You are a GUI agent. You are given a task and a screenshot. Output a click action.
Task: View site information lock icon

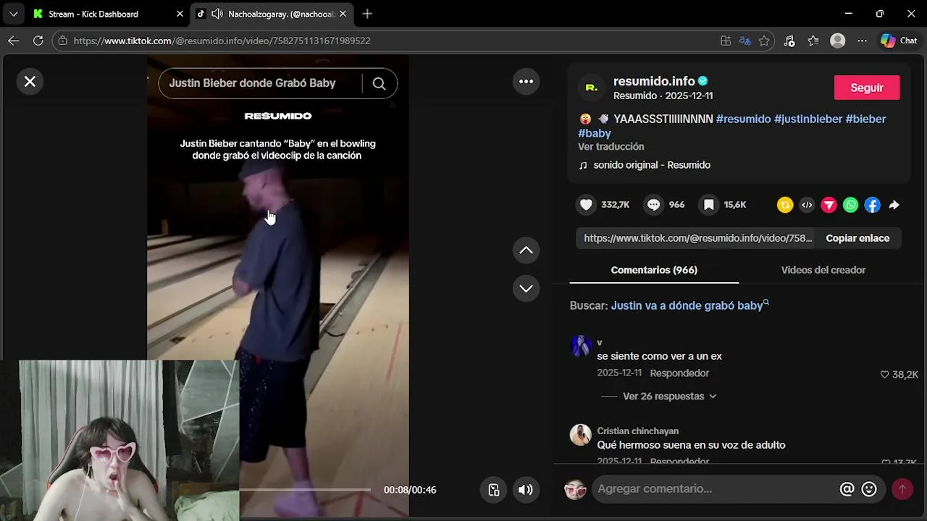(62, 41)
